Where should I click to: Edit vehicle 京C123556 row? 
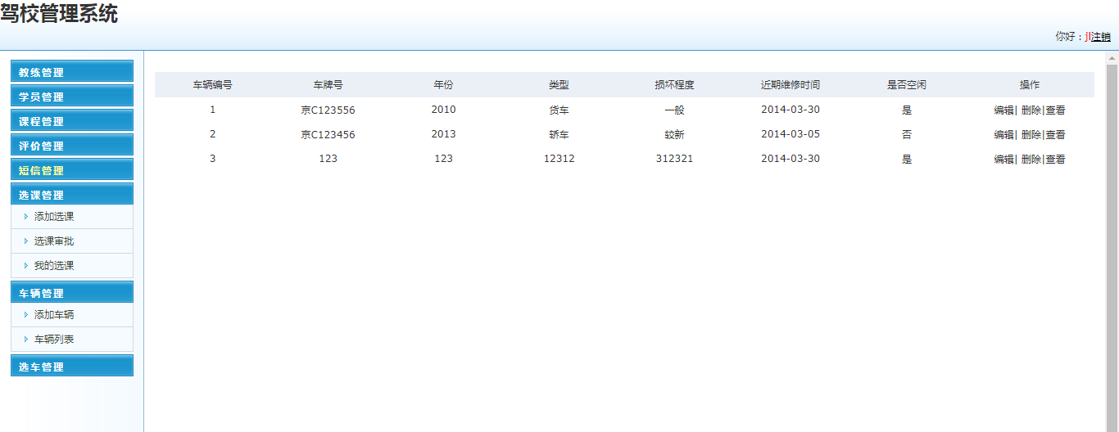[1003, 110]
